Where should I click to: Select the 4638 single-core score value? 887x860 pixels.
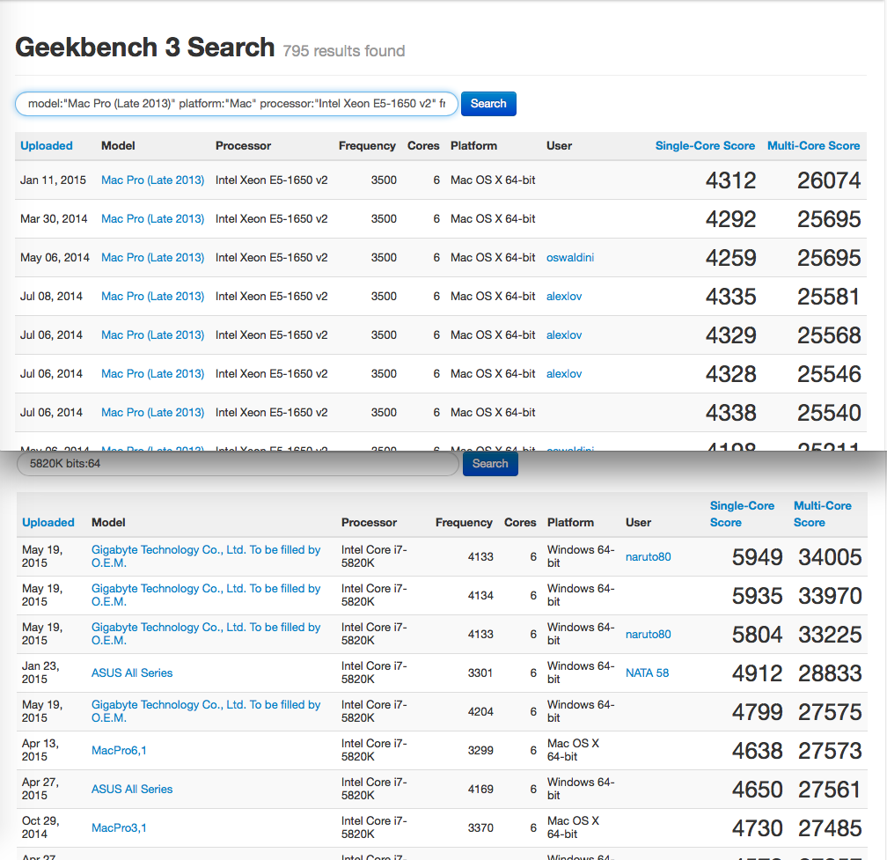(757, 751)
